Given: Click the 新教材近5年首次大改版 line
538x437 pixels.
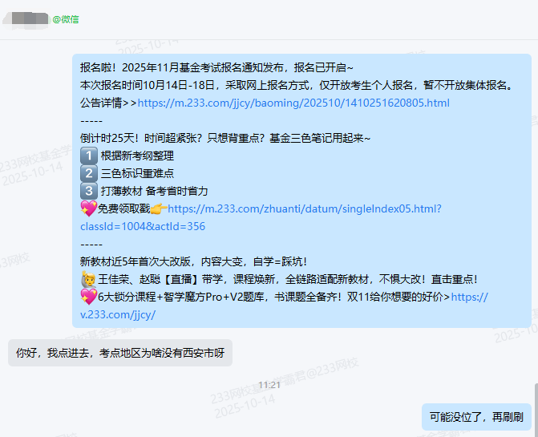Looking at the screenshot, I should click(193, 261).
